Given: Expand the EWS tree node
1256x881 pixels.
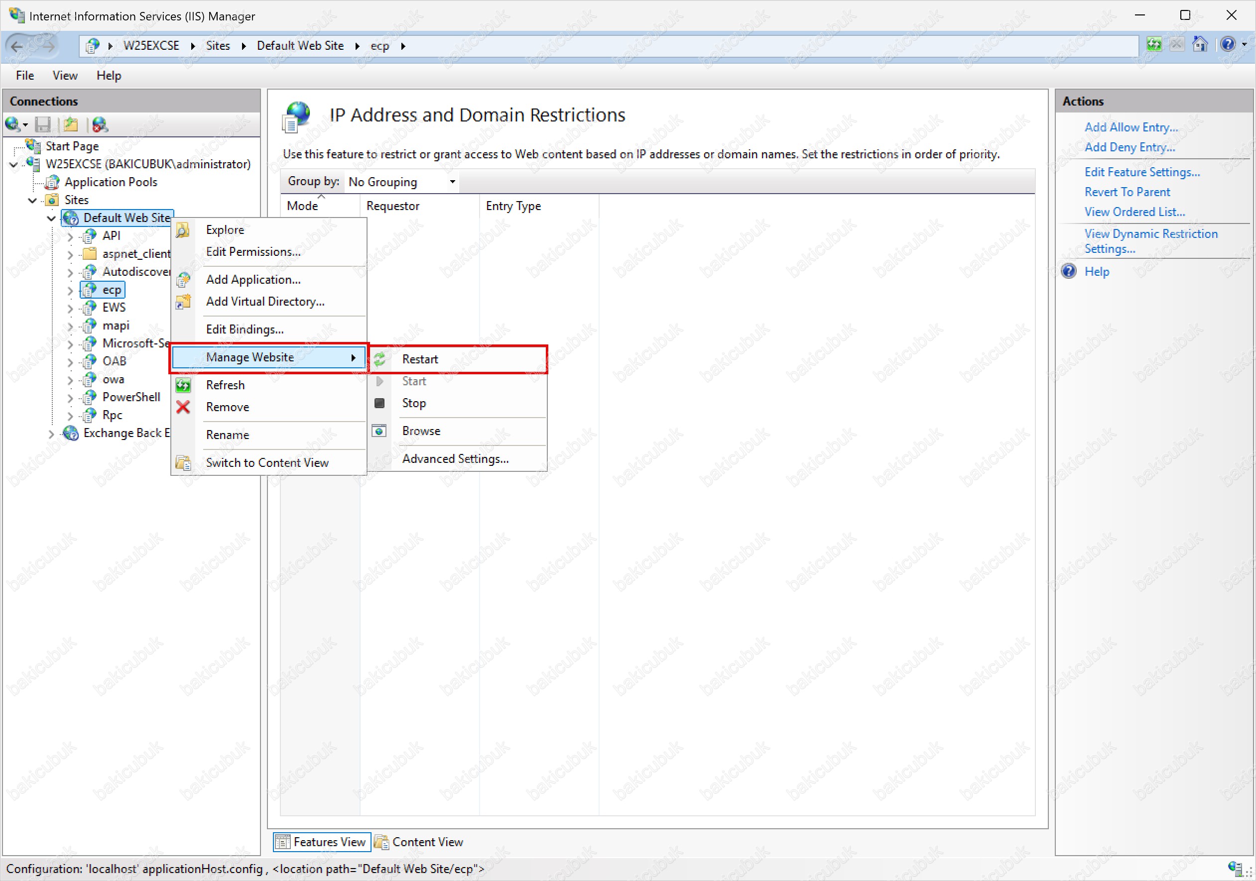Looking at the screenshot, I should click(70, 309).
